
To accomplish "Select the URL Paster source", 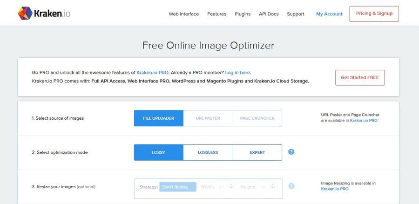I will (208, 118).
